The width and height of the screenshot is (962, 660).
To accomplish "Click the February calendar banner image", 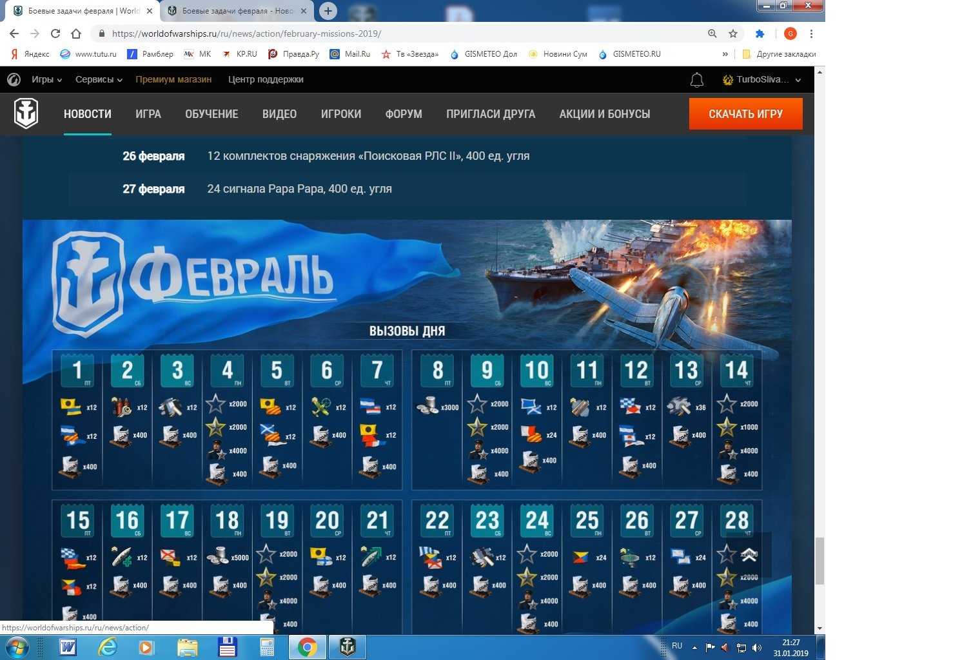I will (407, 427).
